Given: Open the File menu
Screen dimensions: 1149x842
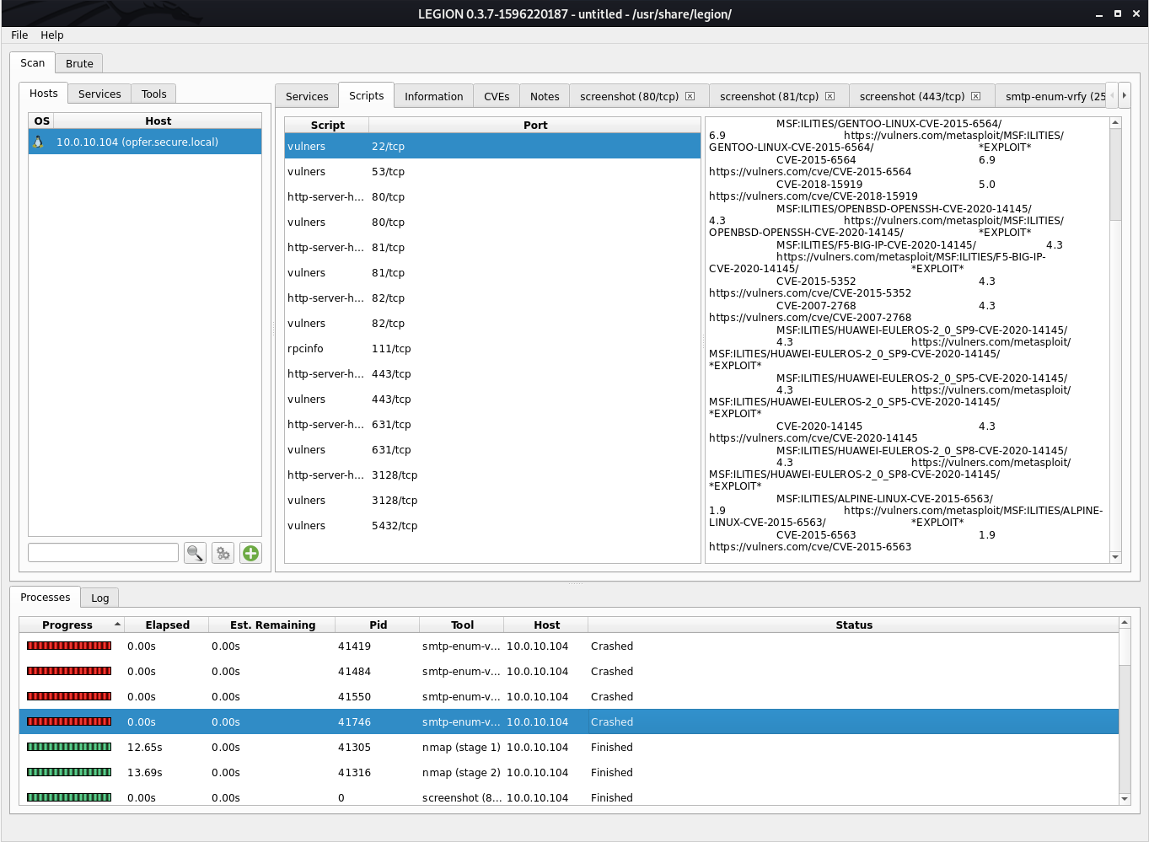Looking at the screenshot, I should tap(19, 35).
